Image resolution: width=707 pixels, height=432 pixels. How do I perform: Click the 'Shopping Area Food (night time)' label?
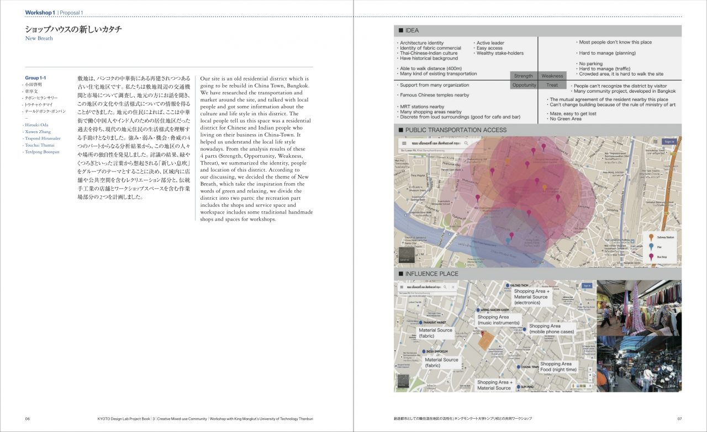[x=558, y=366]
